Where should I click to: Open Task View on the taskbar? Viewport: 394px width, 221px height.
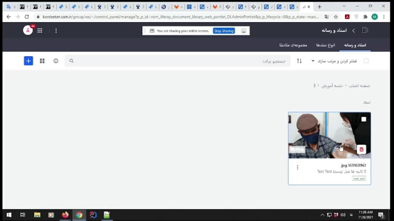click(x=23, y=215)
